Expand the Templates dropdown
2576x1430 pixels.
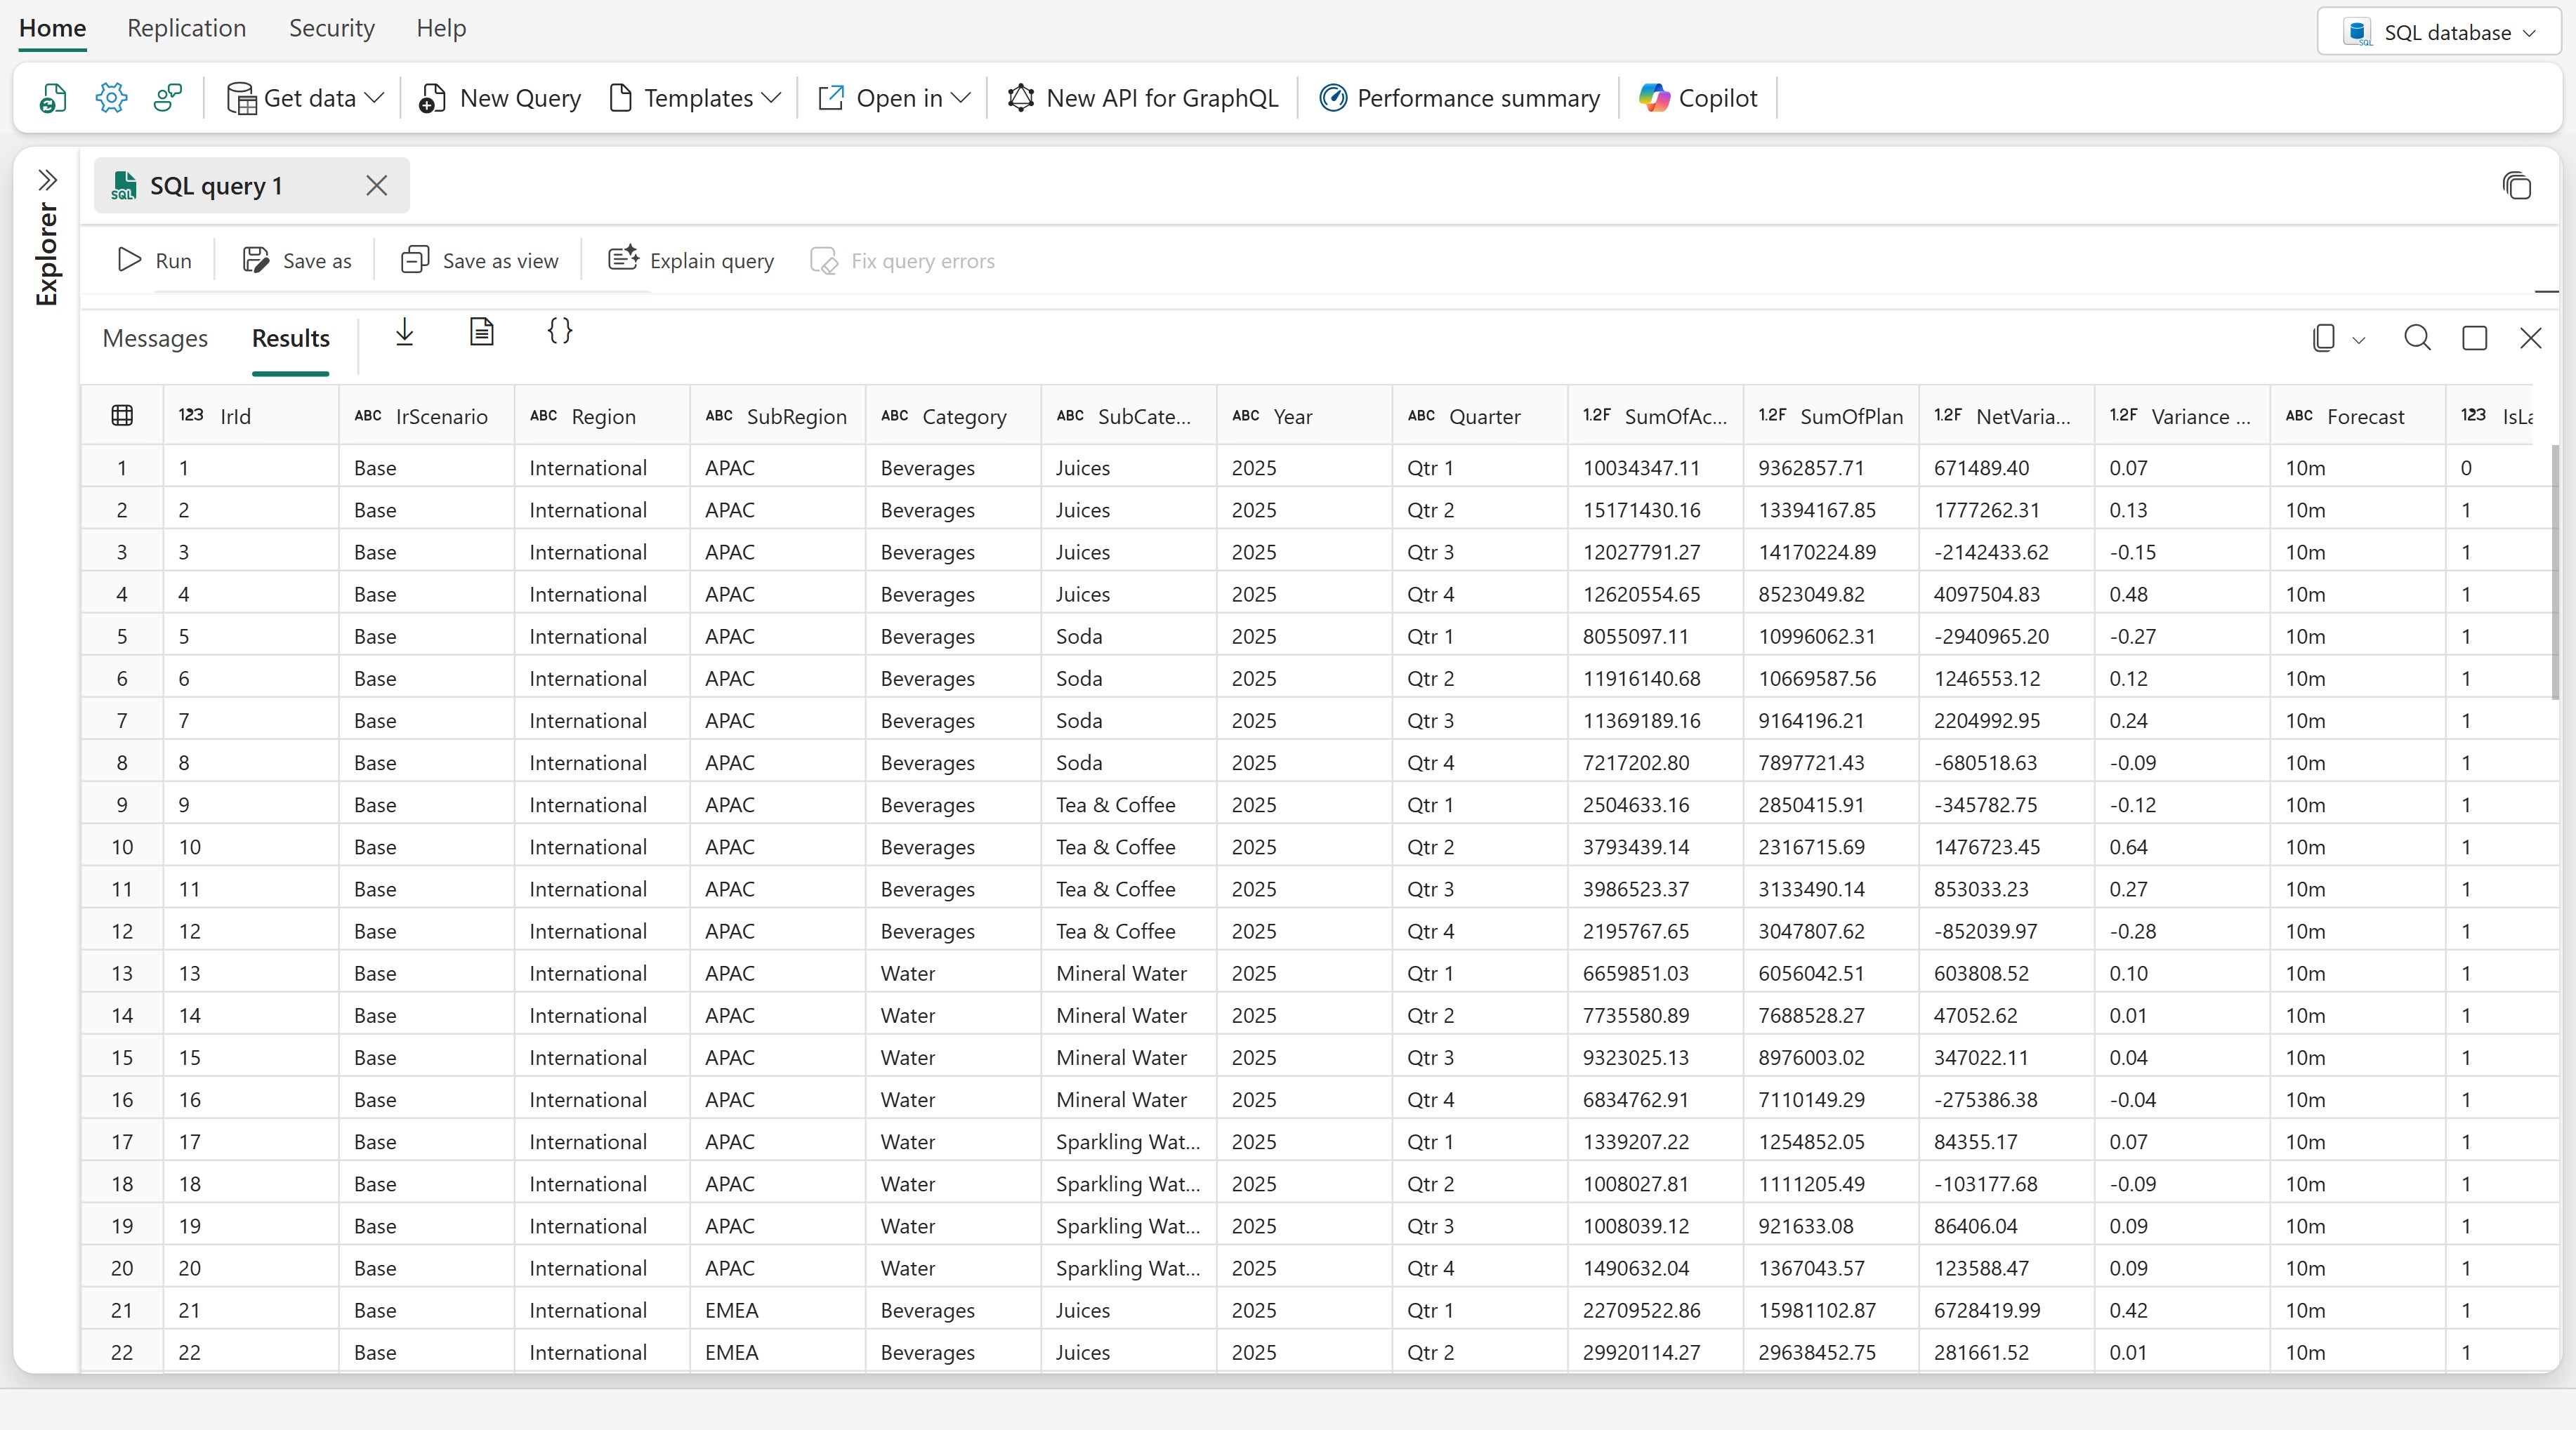click(x=695, y=98)
